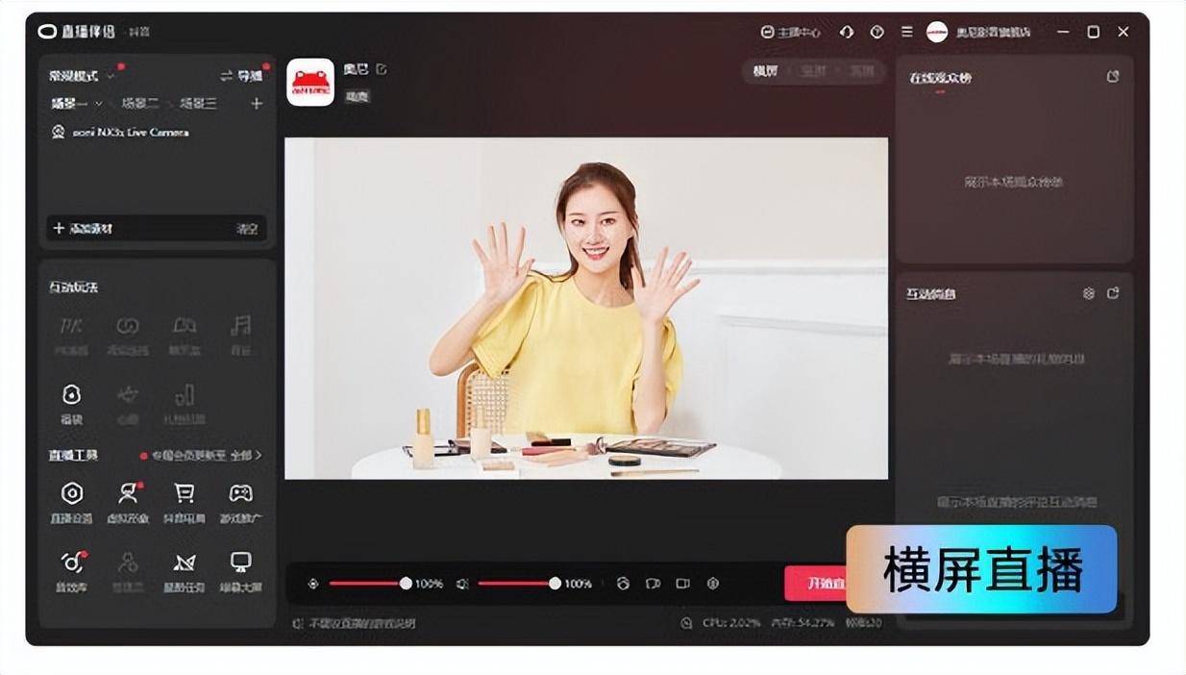Expand the 常规模式 mode dropdown
This screenshot has width=1186, height=675.
(x=111, y=76)
